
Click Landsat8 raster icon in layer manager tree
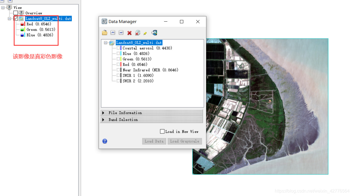[x=21, y=19]
